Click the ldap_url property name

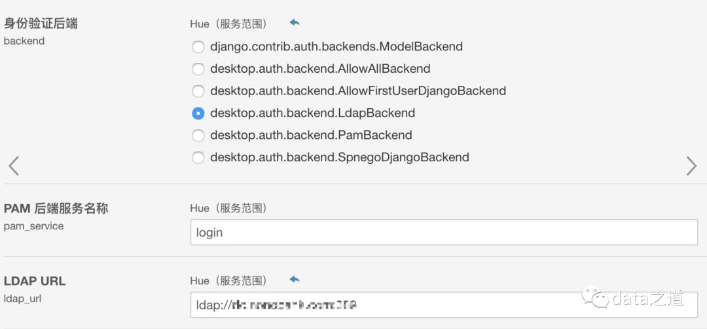[24, 299]
